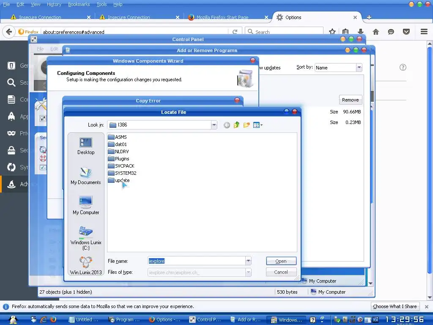Select the SYSTEM32 folder
Image resolution: width=433 pixels, height=325 pixels.
pos(122,173)
